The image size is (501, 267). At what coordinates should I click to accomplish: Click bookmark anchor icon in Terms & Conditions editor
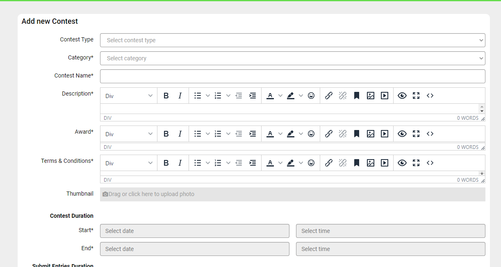[357, 163]
